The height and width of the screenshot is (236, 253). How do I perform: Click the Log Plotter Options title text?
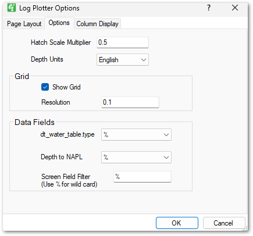[49, 8]
